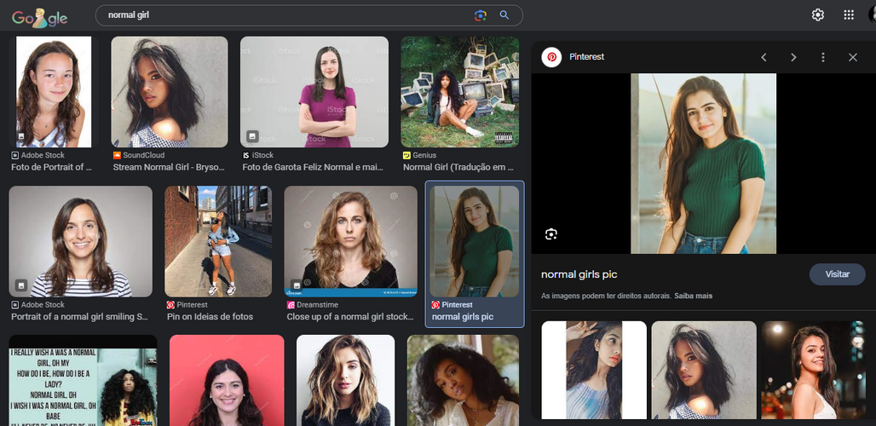Click the user account avatar
Image resolution: width=876 pixels, height=426 pixels.
872,15
